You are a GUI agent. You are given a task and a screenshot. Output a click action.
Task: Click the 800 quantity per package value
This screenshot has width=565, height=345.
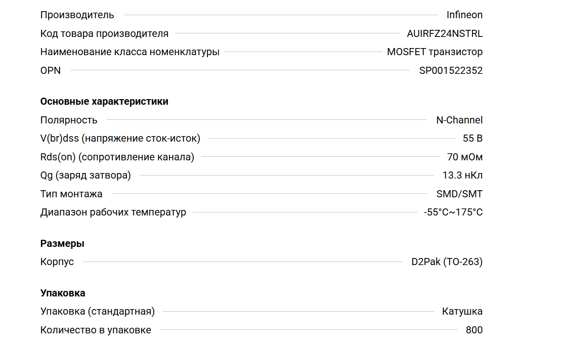474,330
